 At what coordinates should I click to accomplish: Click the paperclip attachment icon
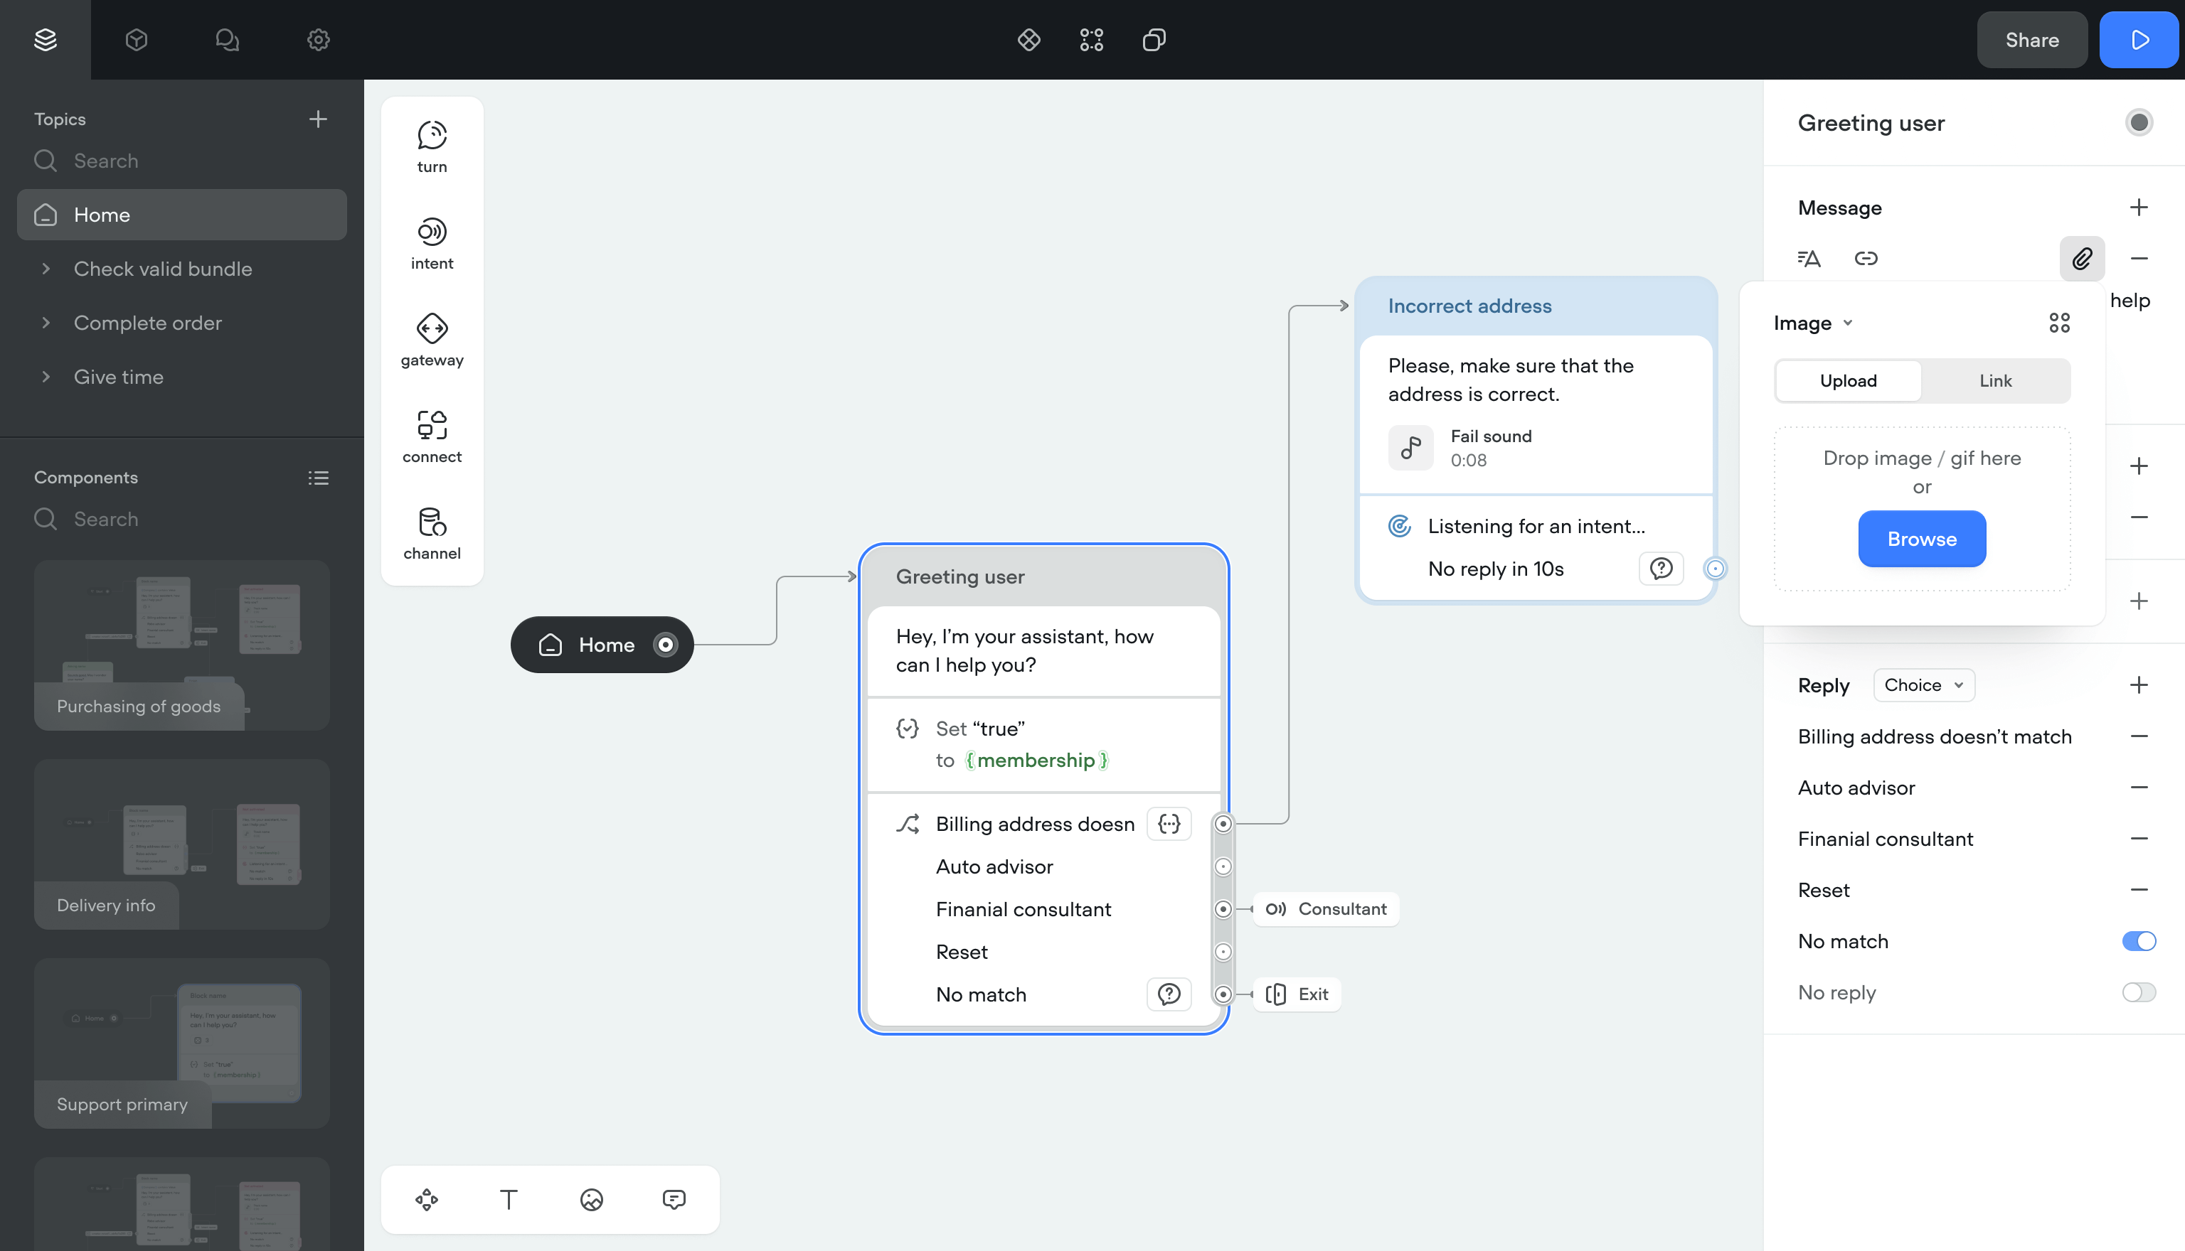pos(2082,259)
